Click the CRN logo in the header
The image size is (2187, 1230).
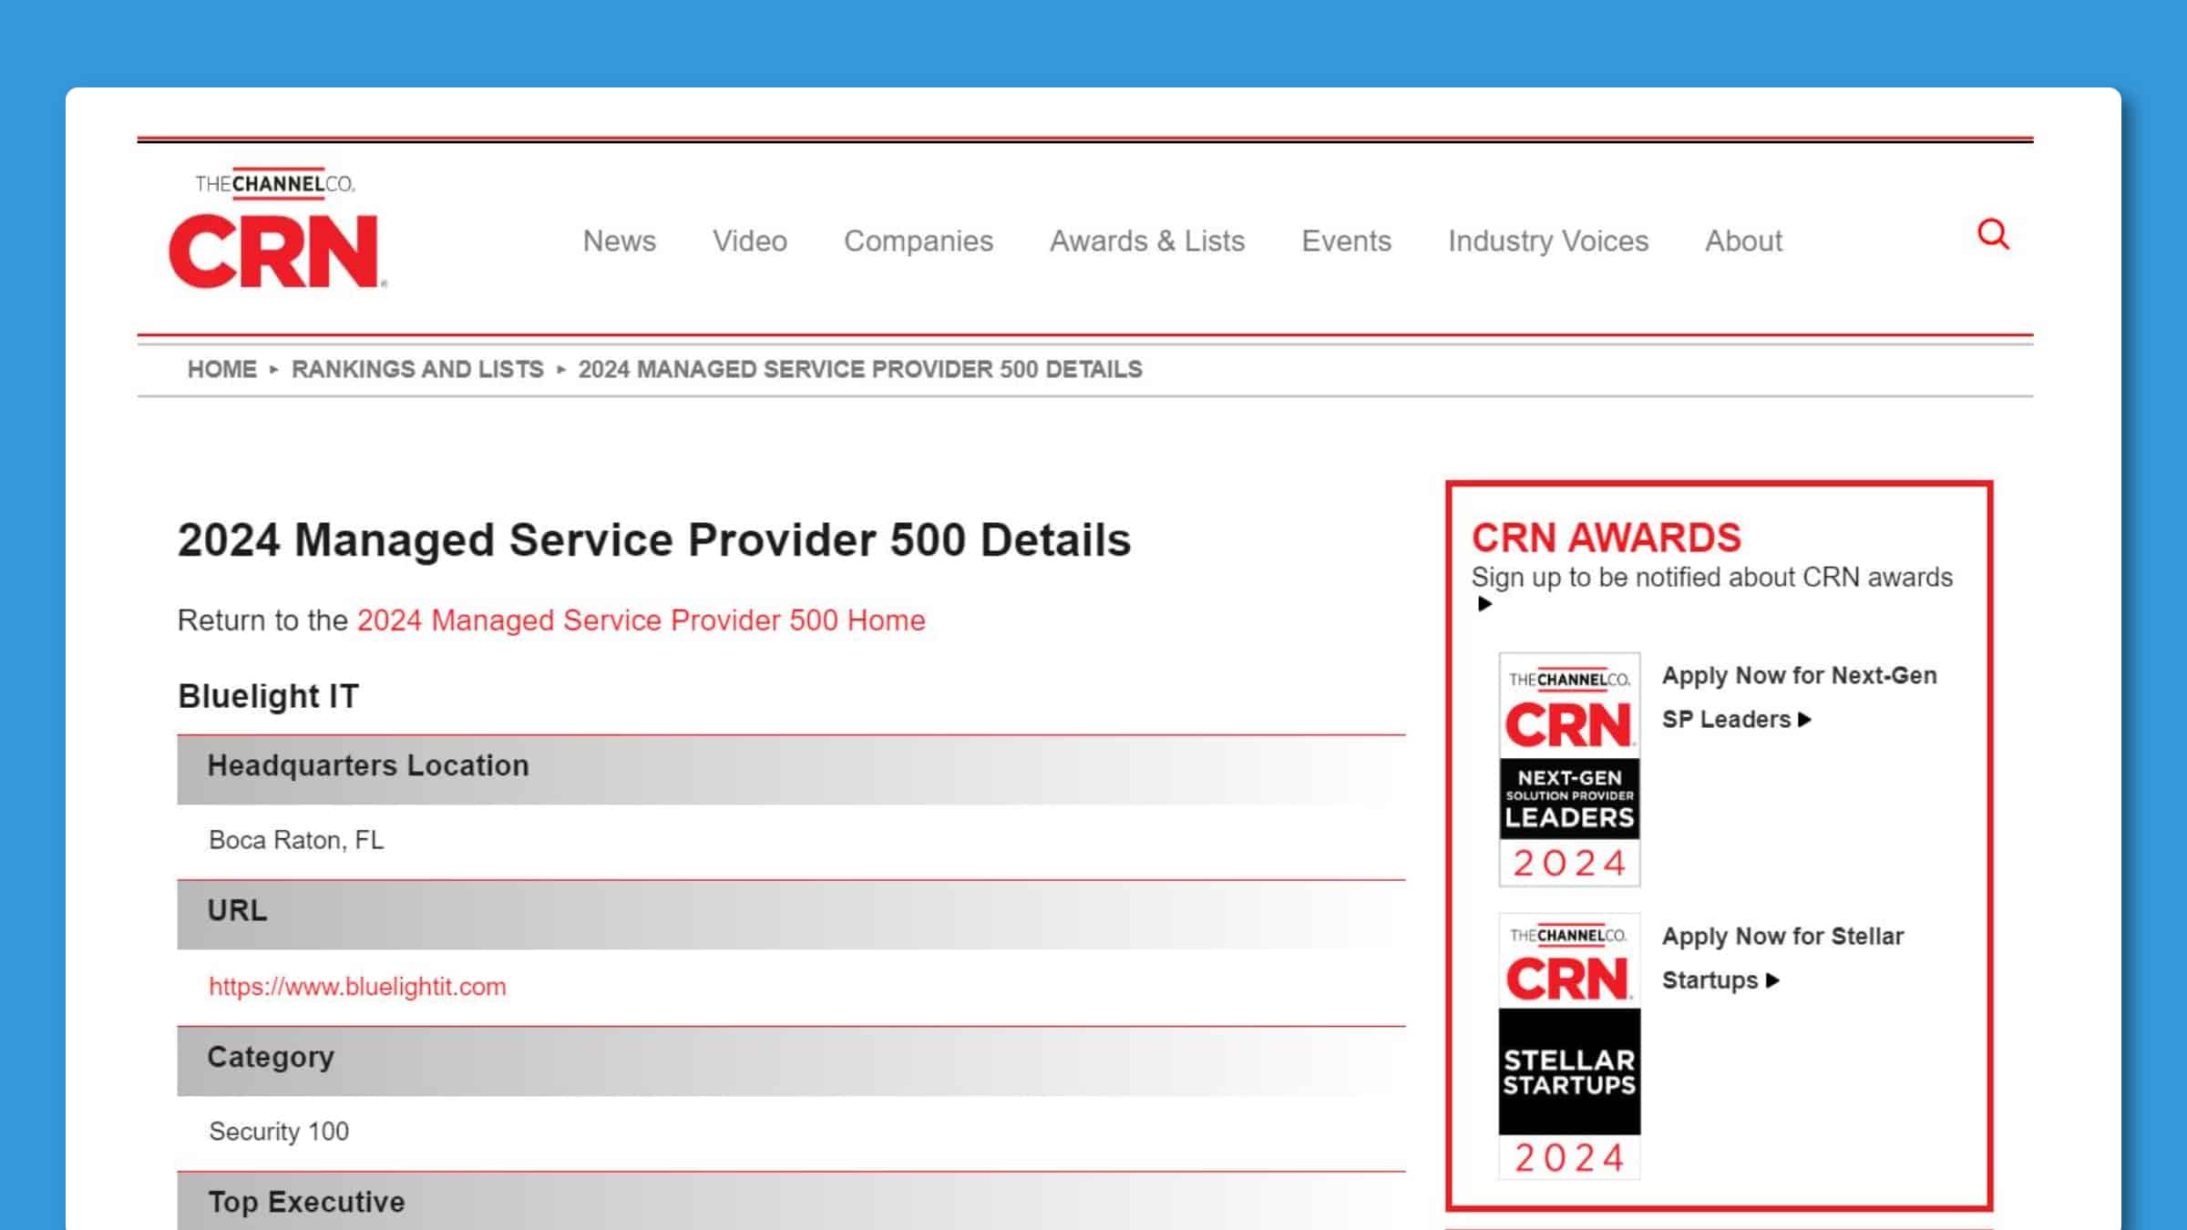pyautogui.click(x=278, y=228)
